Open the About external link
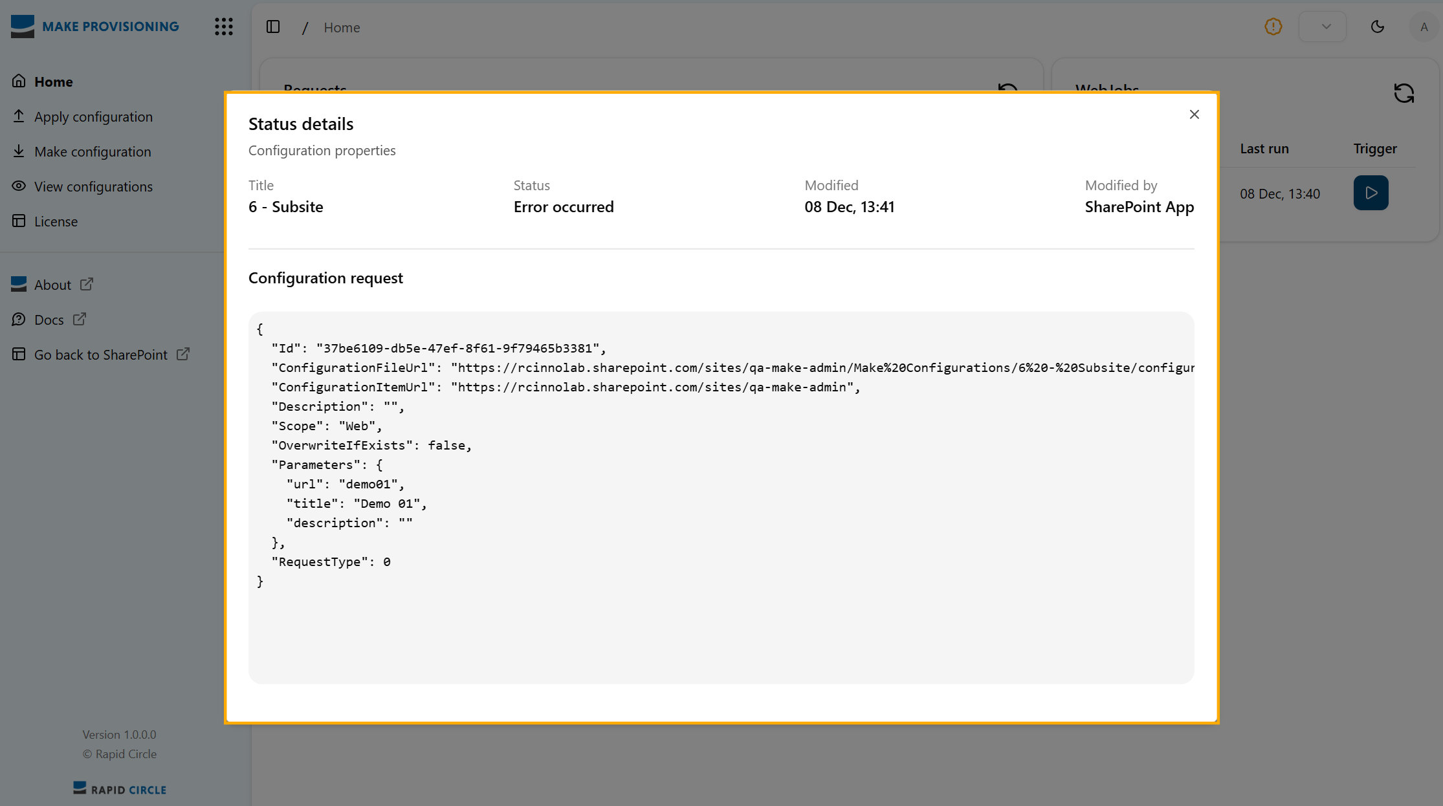The width and height of the screenshot is (1443, 806). click(53, 285)
